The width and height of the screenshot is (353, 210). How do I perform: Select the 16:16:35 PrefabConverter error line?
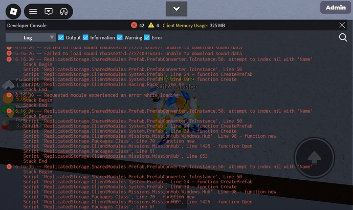click(x=163, y=166)
